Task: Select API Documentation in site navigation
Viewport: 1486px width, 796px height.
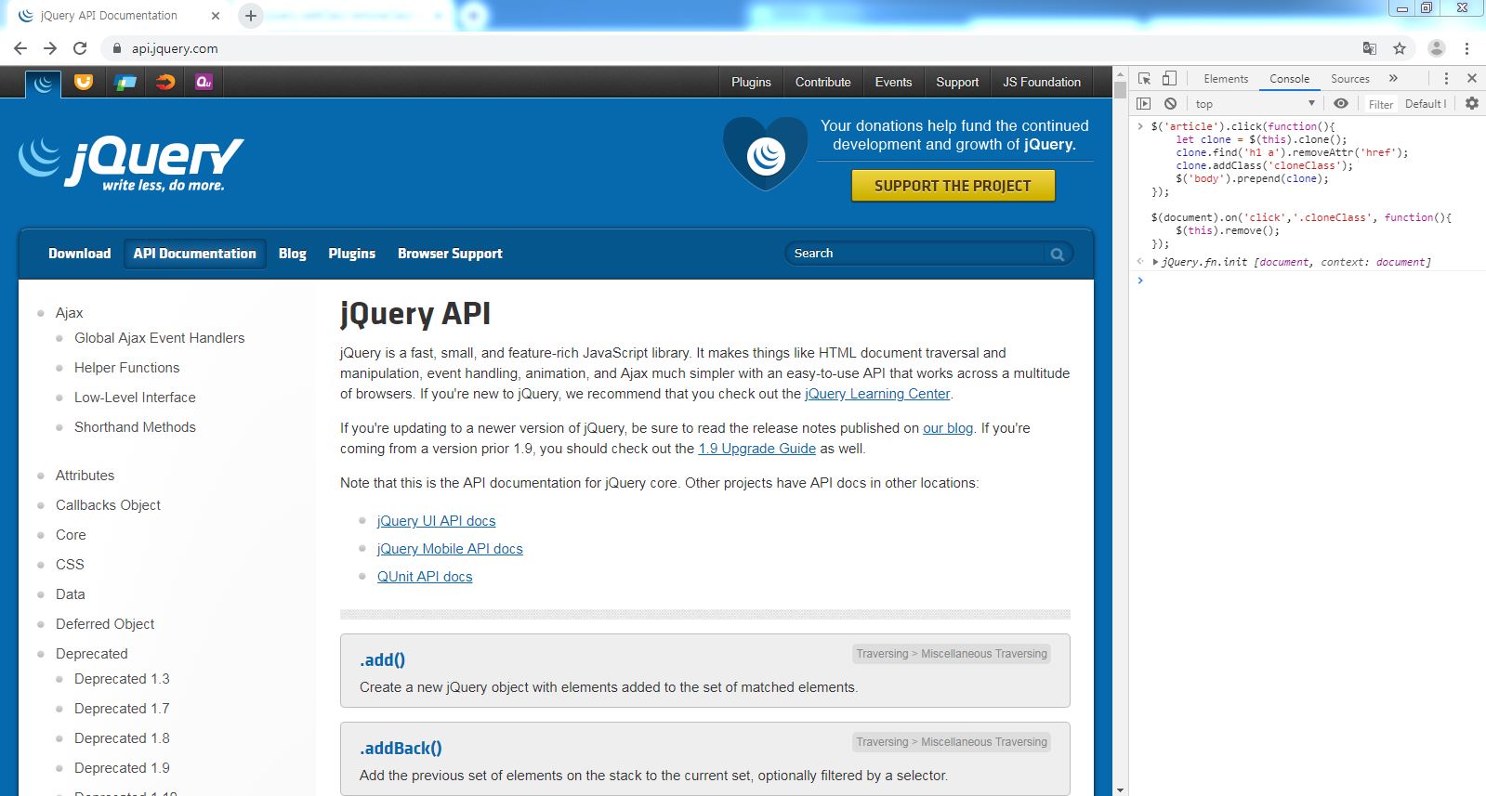Action: coord(194,254)
